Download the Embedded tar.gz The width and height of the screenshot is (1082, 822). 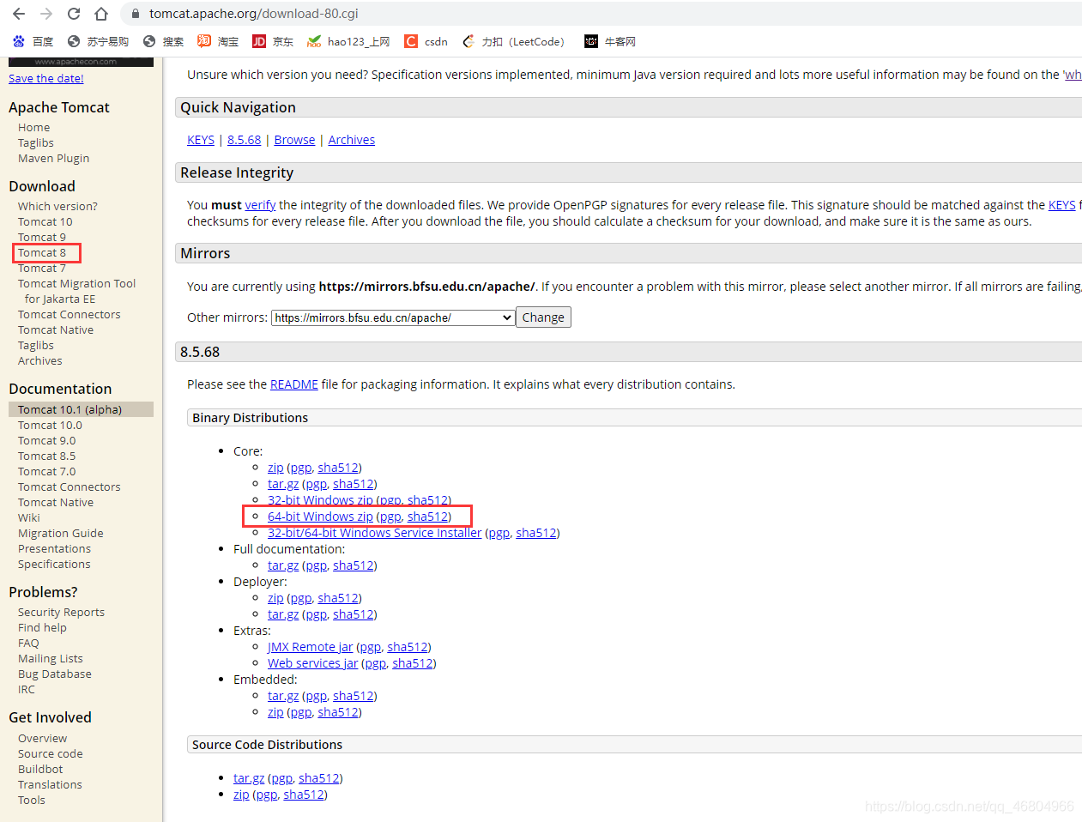[283, 696]
